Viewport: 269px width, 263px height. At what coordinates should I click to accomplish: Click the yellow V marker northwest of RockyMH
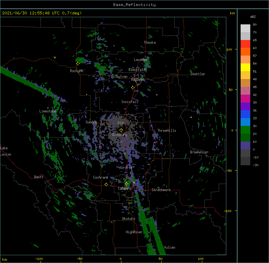point(55,57)
